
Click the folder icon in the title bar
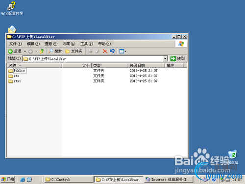click(x=9, y=37)
